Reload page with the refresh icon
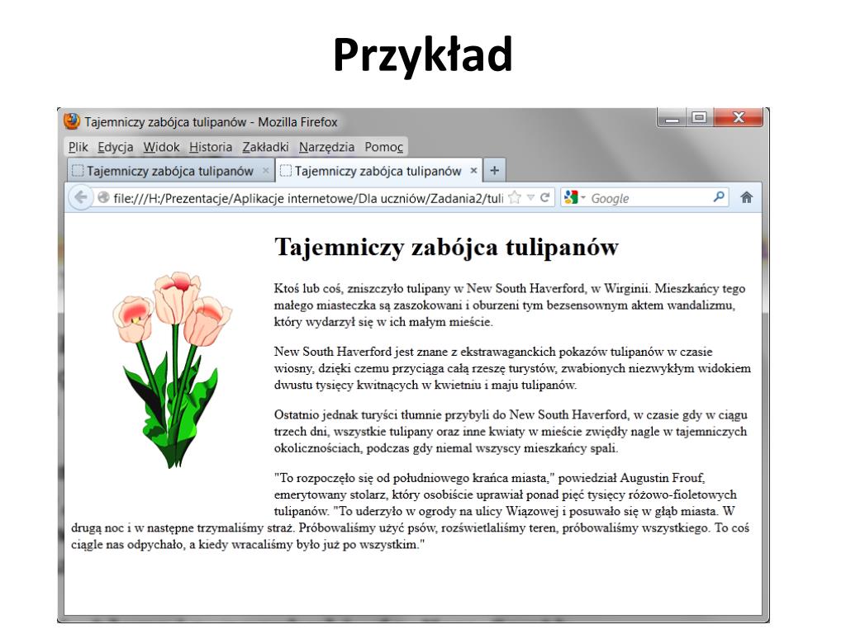846x634 pixels. [545, 197]
